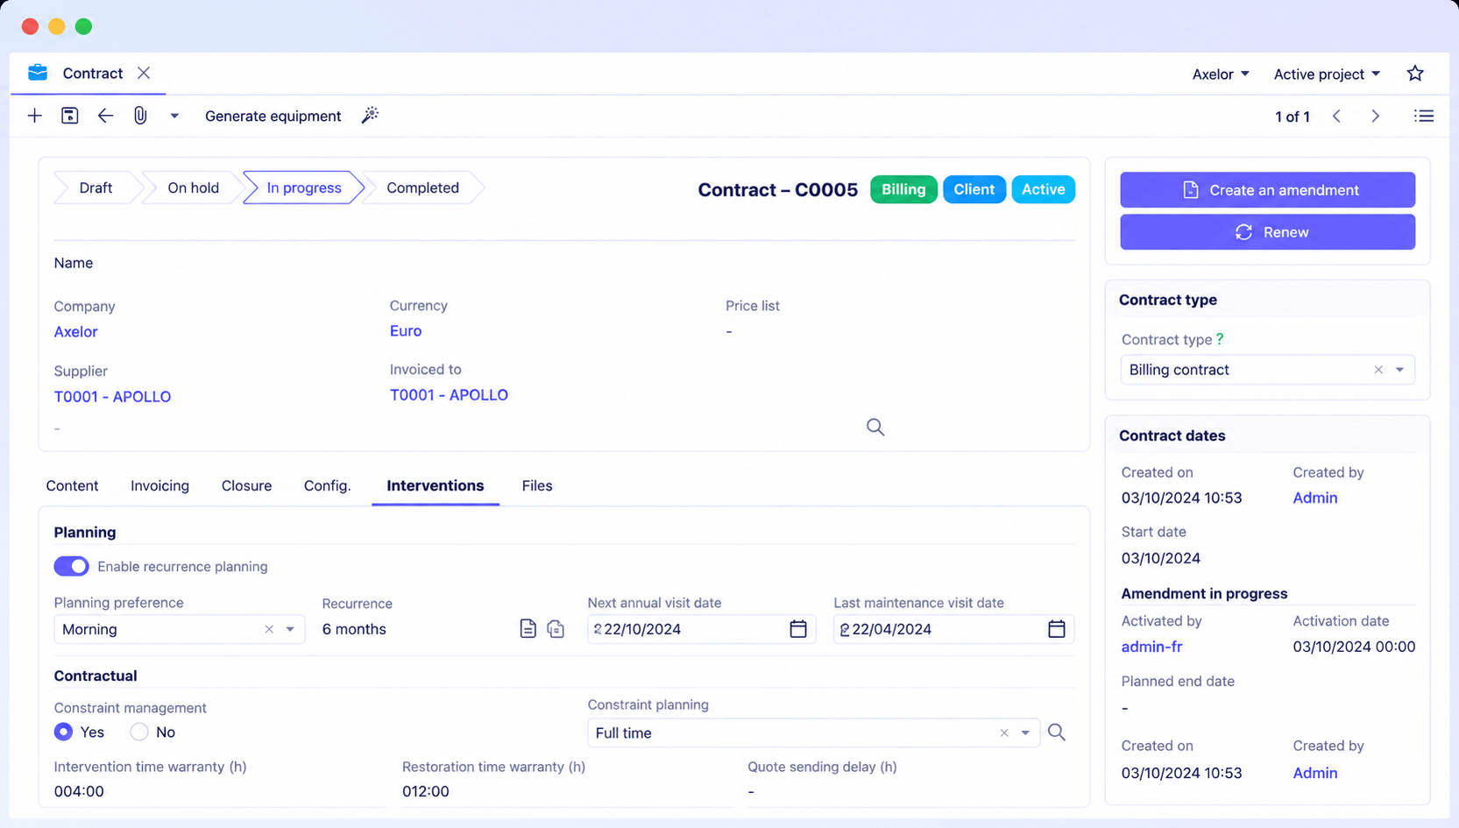Open the Files tab
This screenshot has width=1459, height=828.
(x=537, y=485)
